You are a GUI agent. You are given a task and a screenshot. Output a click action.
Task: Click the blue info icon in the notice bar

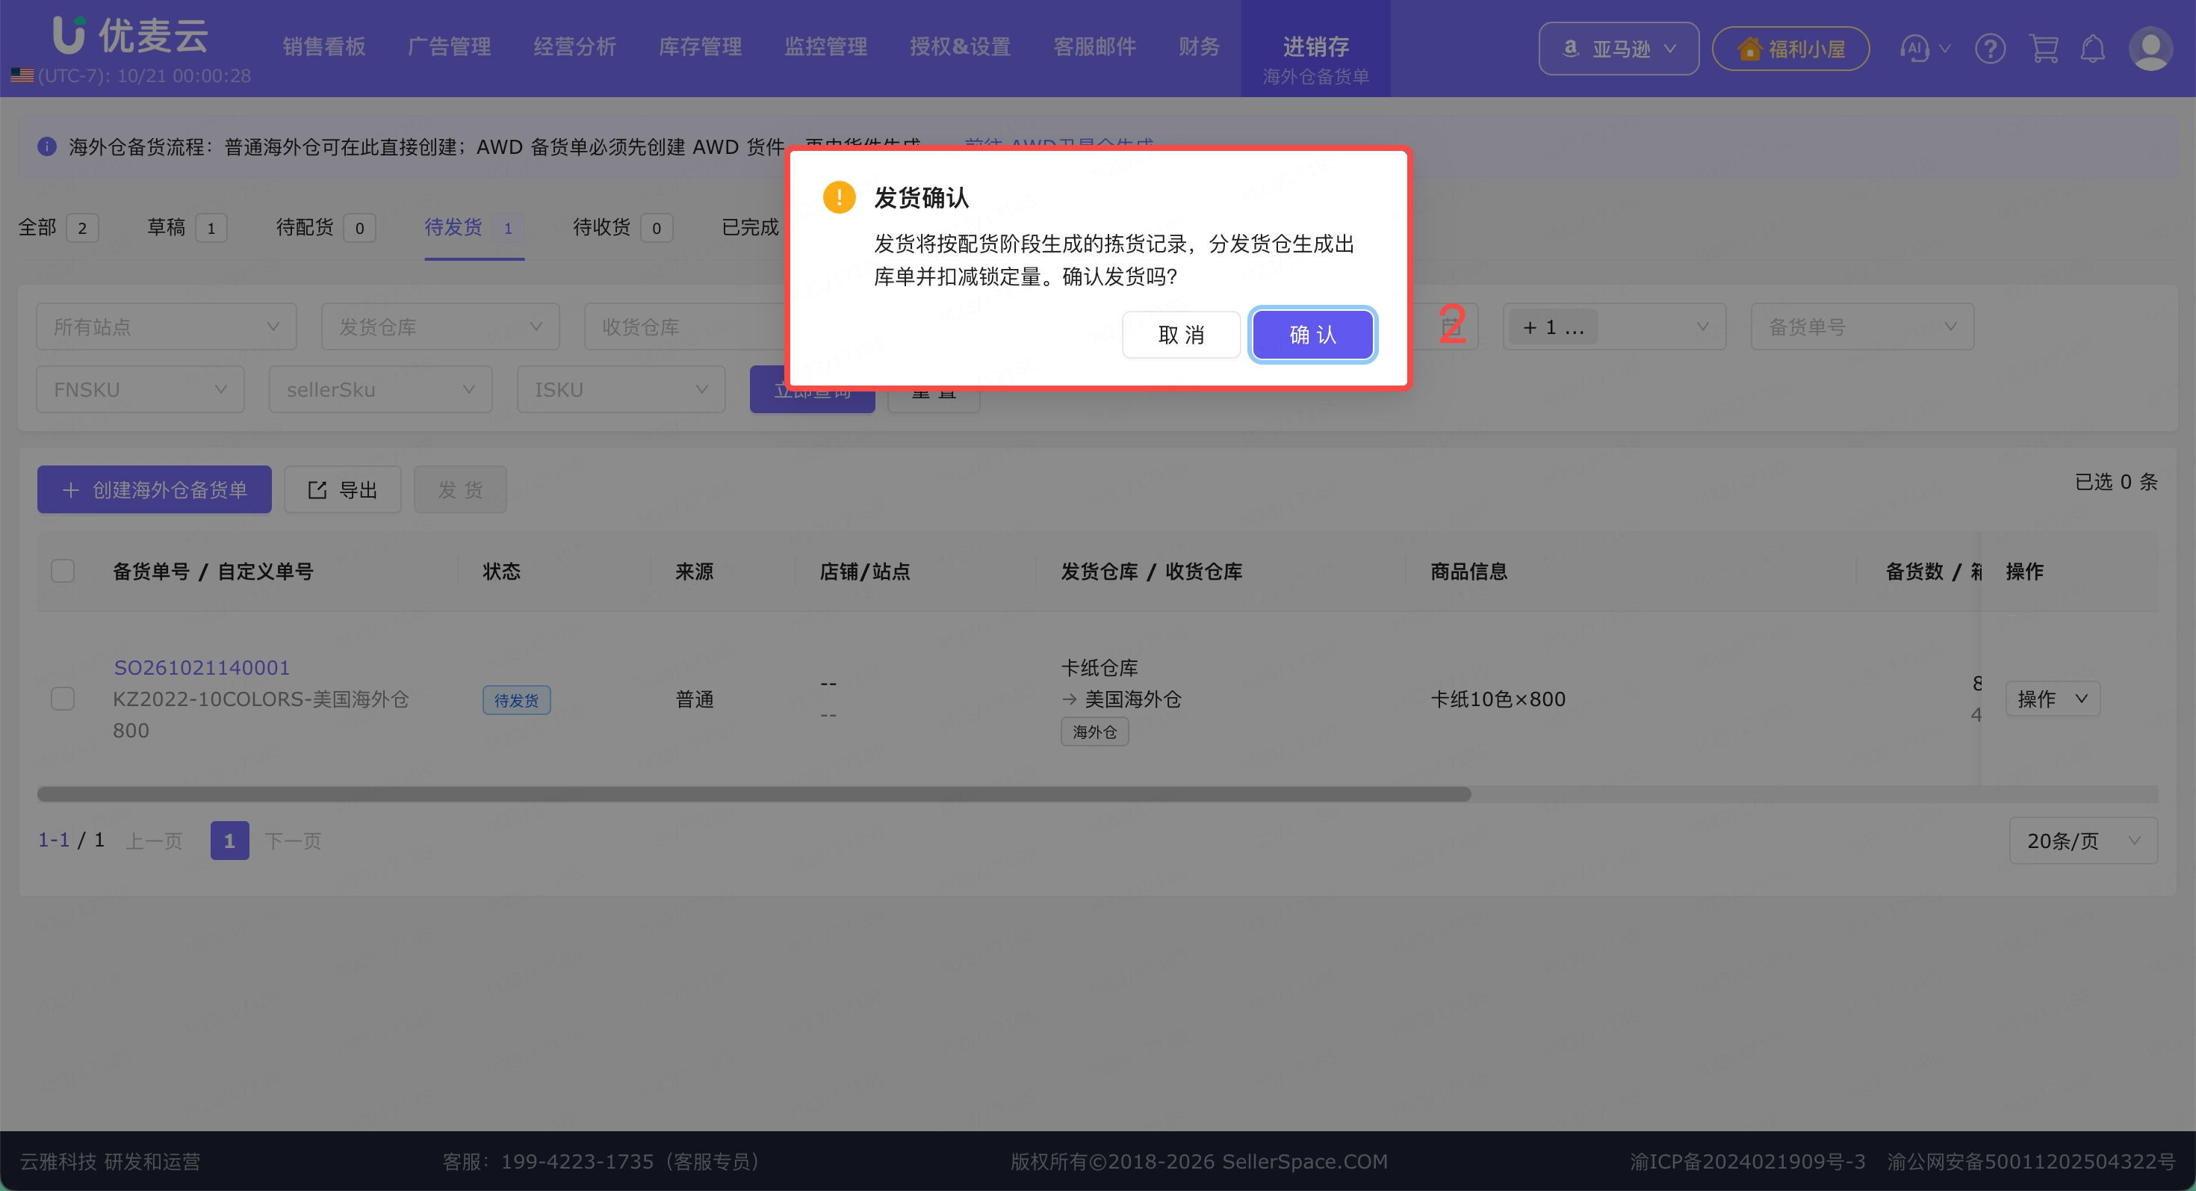click(47, 146)
